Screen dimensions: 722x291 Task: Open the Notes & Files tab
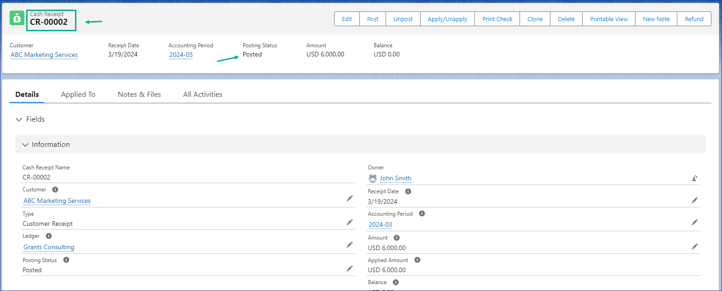139,95
